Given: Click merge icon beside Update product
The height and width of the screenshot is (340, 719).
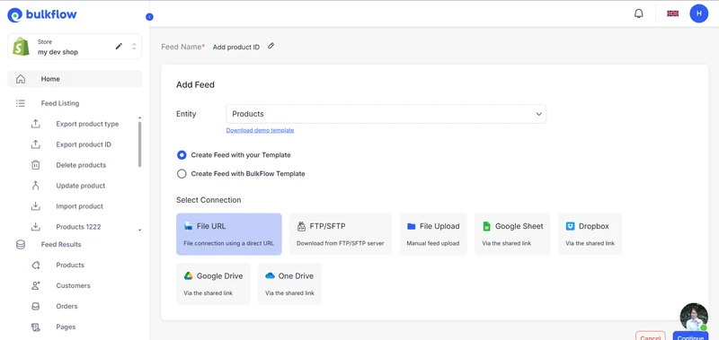Looking at the screenshot, I should point(36,186).
